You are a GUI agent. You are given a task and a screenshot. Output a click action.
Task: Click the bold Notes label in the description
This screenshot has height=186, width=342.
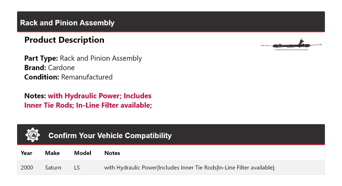coord(35,96)
